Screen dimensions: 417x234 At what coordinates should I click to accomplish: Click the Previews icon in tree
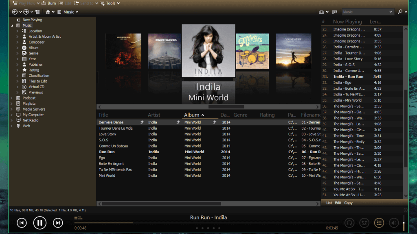tap(24, 92)
